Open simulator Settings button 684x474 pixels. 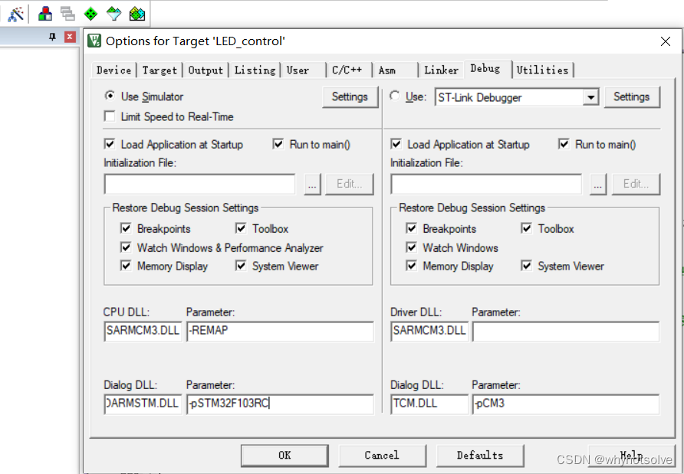tap(350, 96)
